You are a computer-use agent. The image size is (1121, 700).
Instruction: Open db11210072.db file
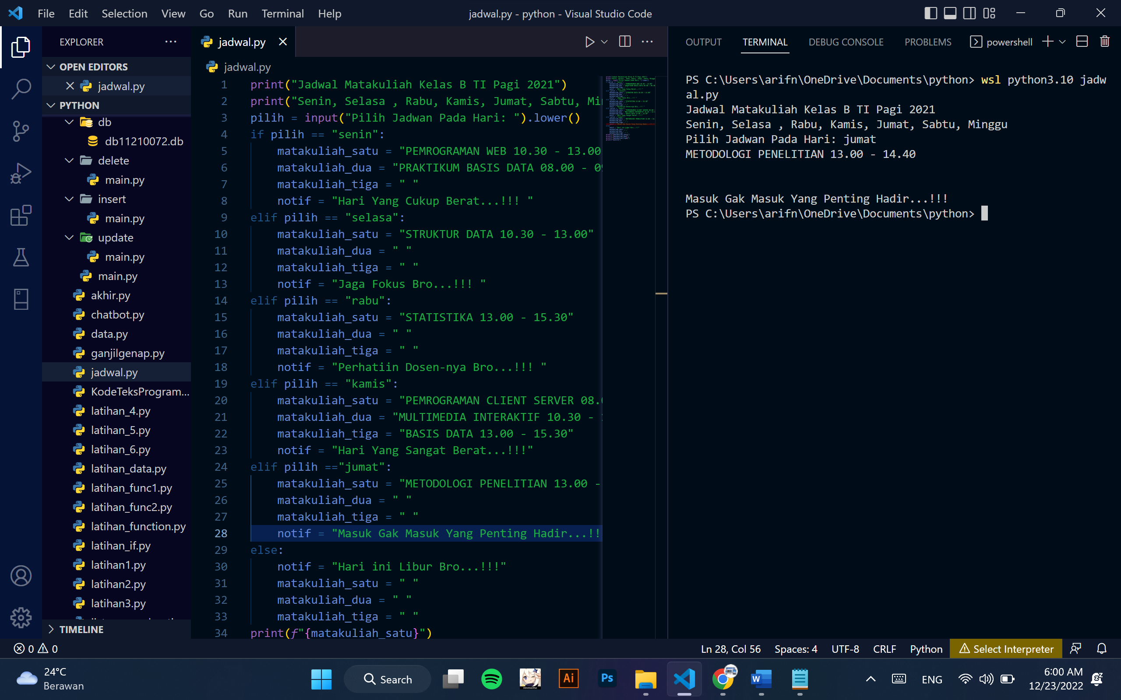pyautogui.click(x=116, y=141)
